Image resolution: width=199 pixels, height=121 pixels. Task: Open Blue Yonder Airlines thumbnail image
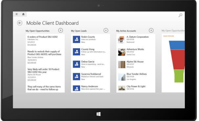[122, 77]
